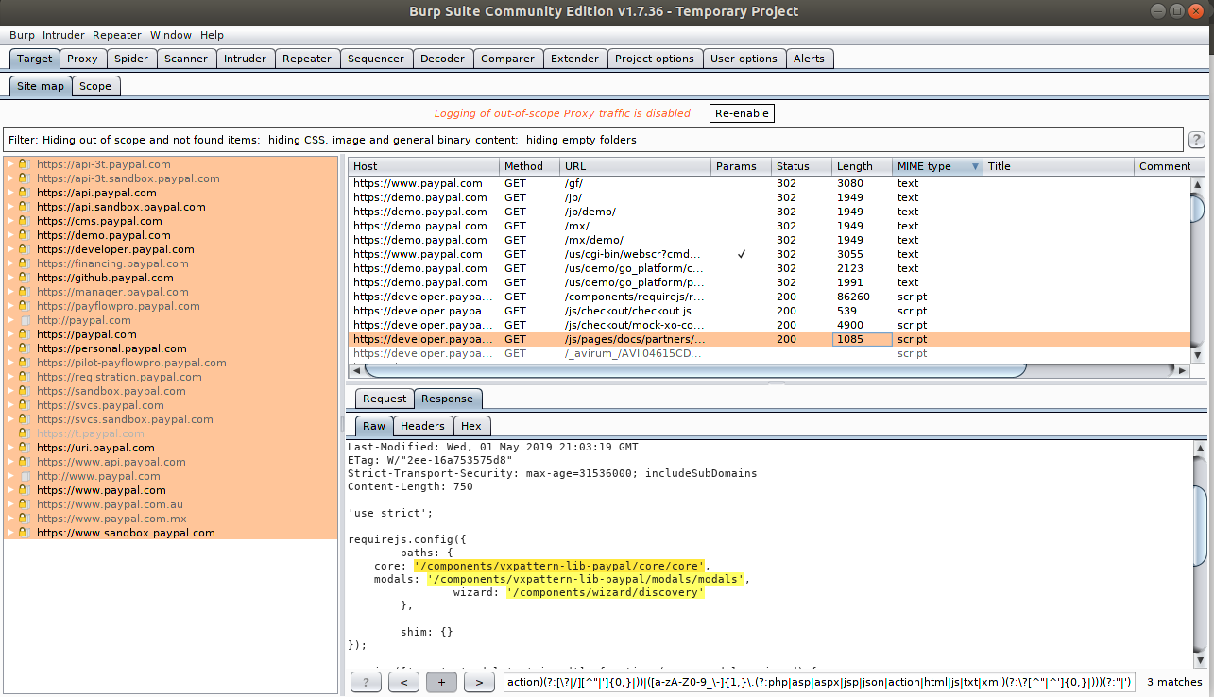Sort table by Status column

coord(801,166)
